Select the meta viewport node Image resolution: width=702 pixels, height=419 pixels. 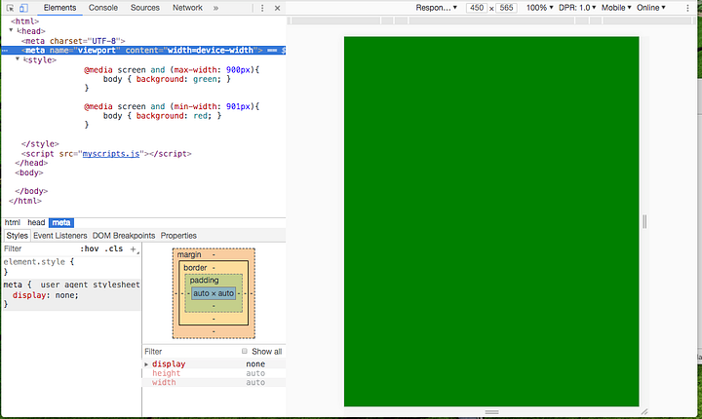click(143, 50)
